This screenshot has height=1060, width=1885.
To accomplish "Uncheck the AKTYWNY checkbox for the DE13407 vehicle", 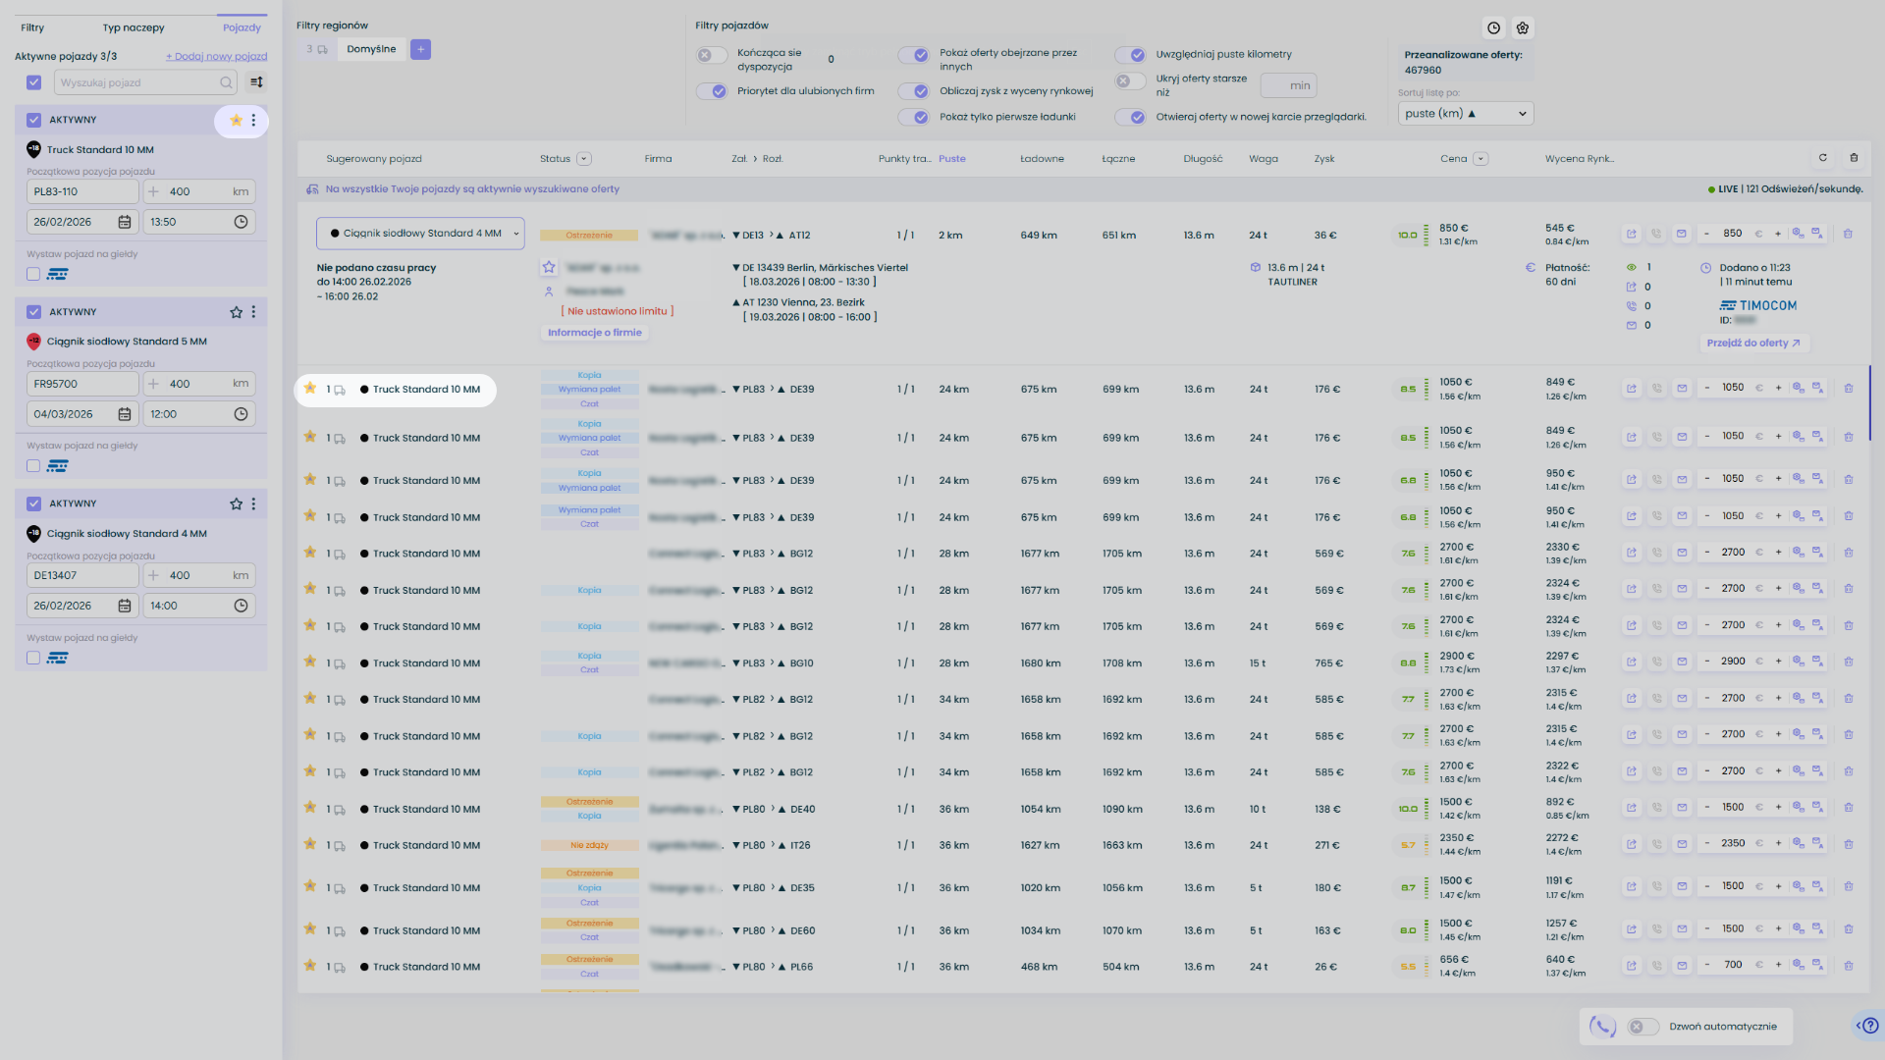I will (33, 503).
